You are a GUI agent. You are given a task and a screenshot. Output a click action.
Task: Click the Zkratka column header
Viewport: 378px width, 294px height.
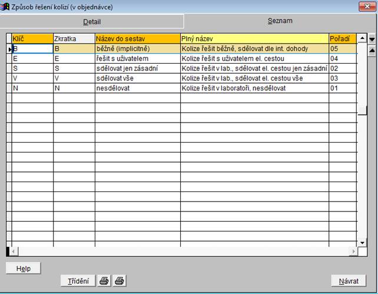[x=74, y=38]
